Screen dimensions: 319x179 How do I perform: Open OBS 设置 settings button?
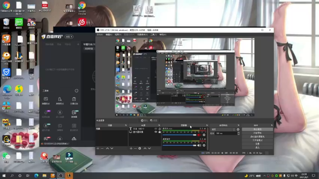(x=257, y=144)
